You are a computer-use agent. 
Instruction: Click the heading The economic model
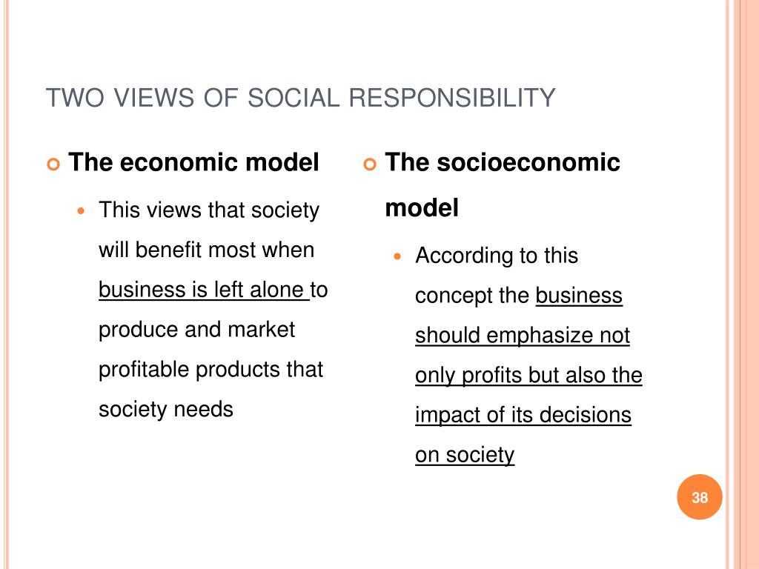[x=193, y=162]
